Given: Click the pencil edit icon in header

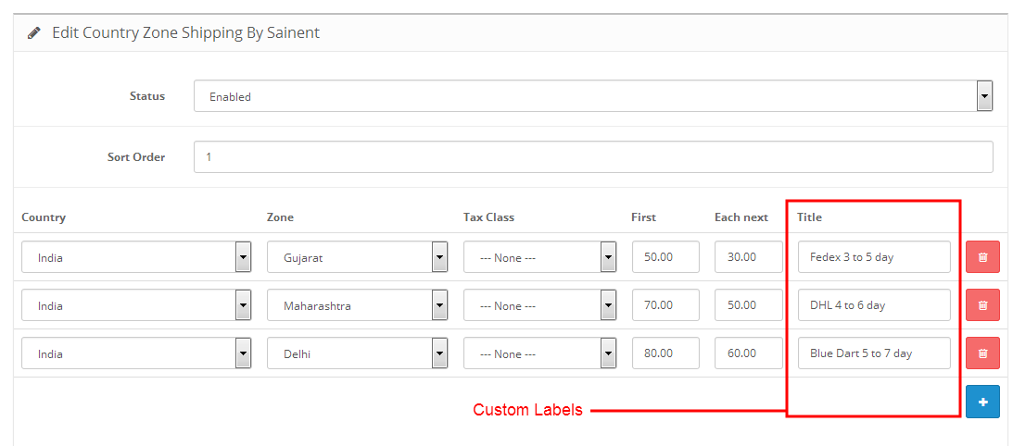Looking at the screenshot, I should click(34, 33).
